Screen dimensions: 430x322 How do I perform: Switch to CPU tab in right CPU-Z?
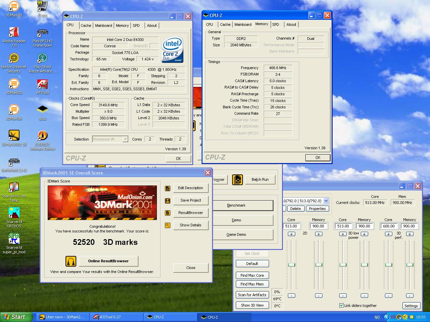tap(210, 24)
